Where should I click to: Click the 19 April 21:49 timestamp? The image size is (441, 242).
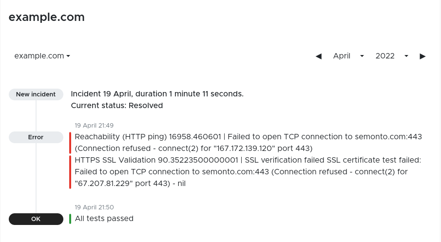(x=94, y=126)
